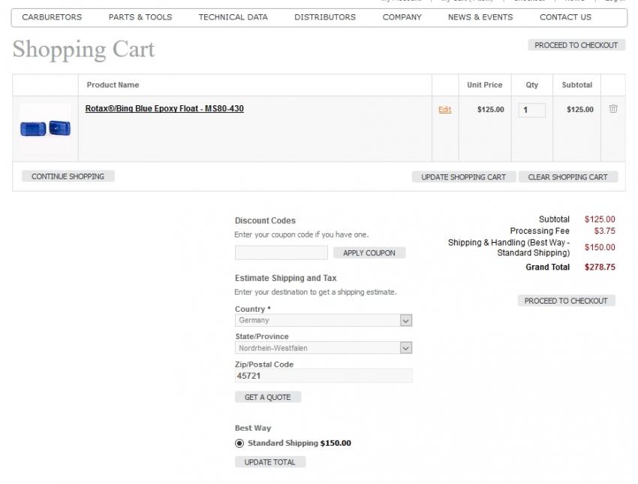The height and width of the screenshot is (484, 638).
Task: Edit the Rotax float cart item
Action: tap(445, 110)
